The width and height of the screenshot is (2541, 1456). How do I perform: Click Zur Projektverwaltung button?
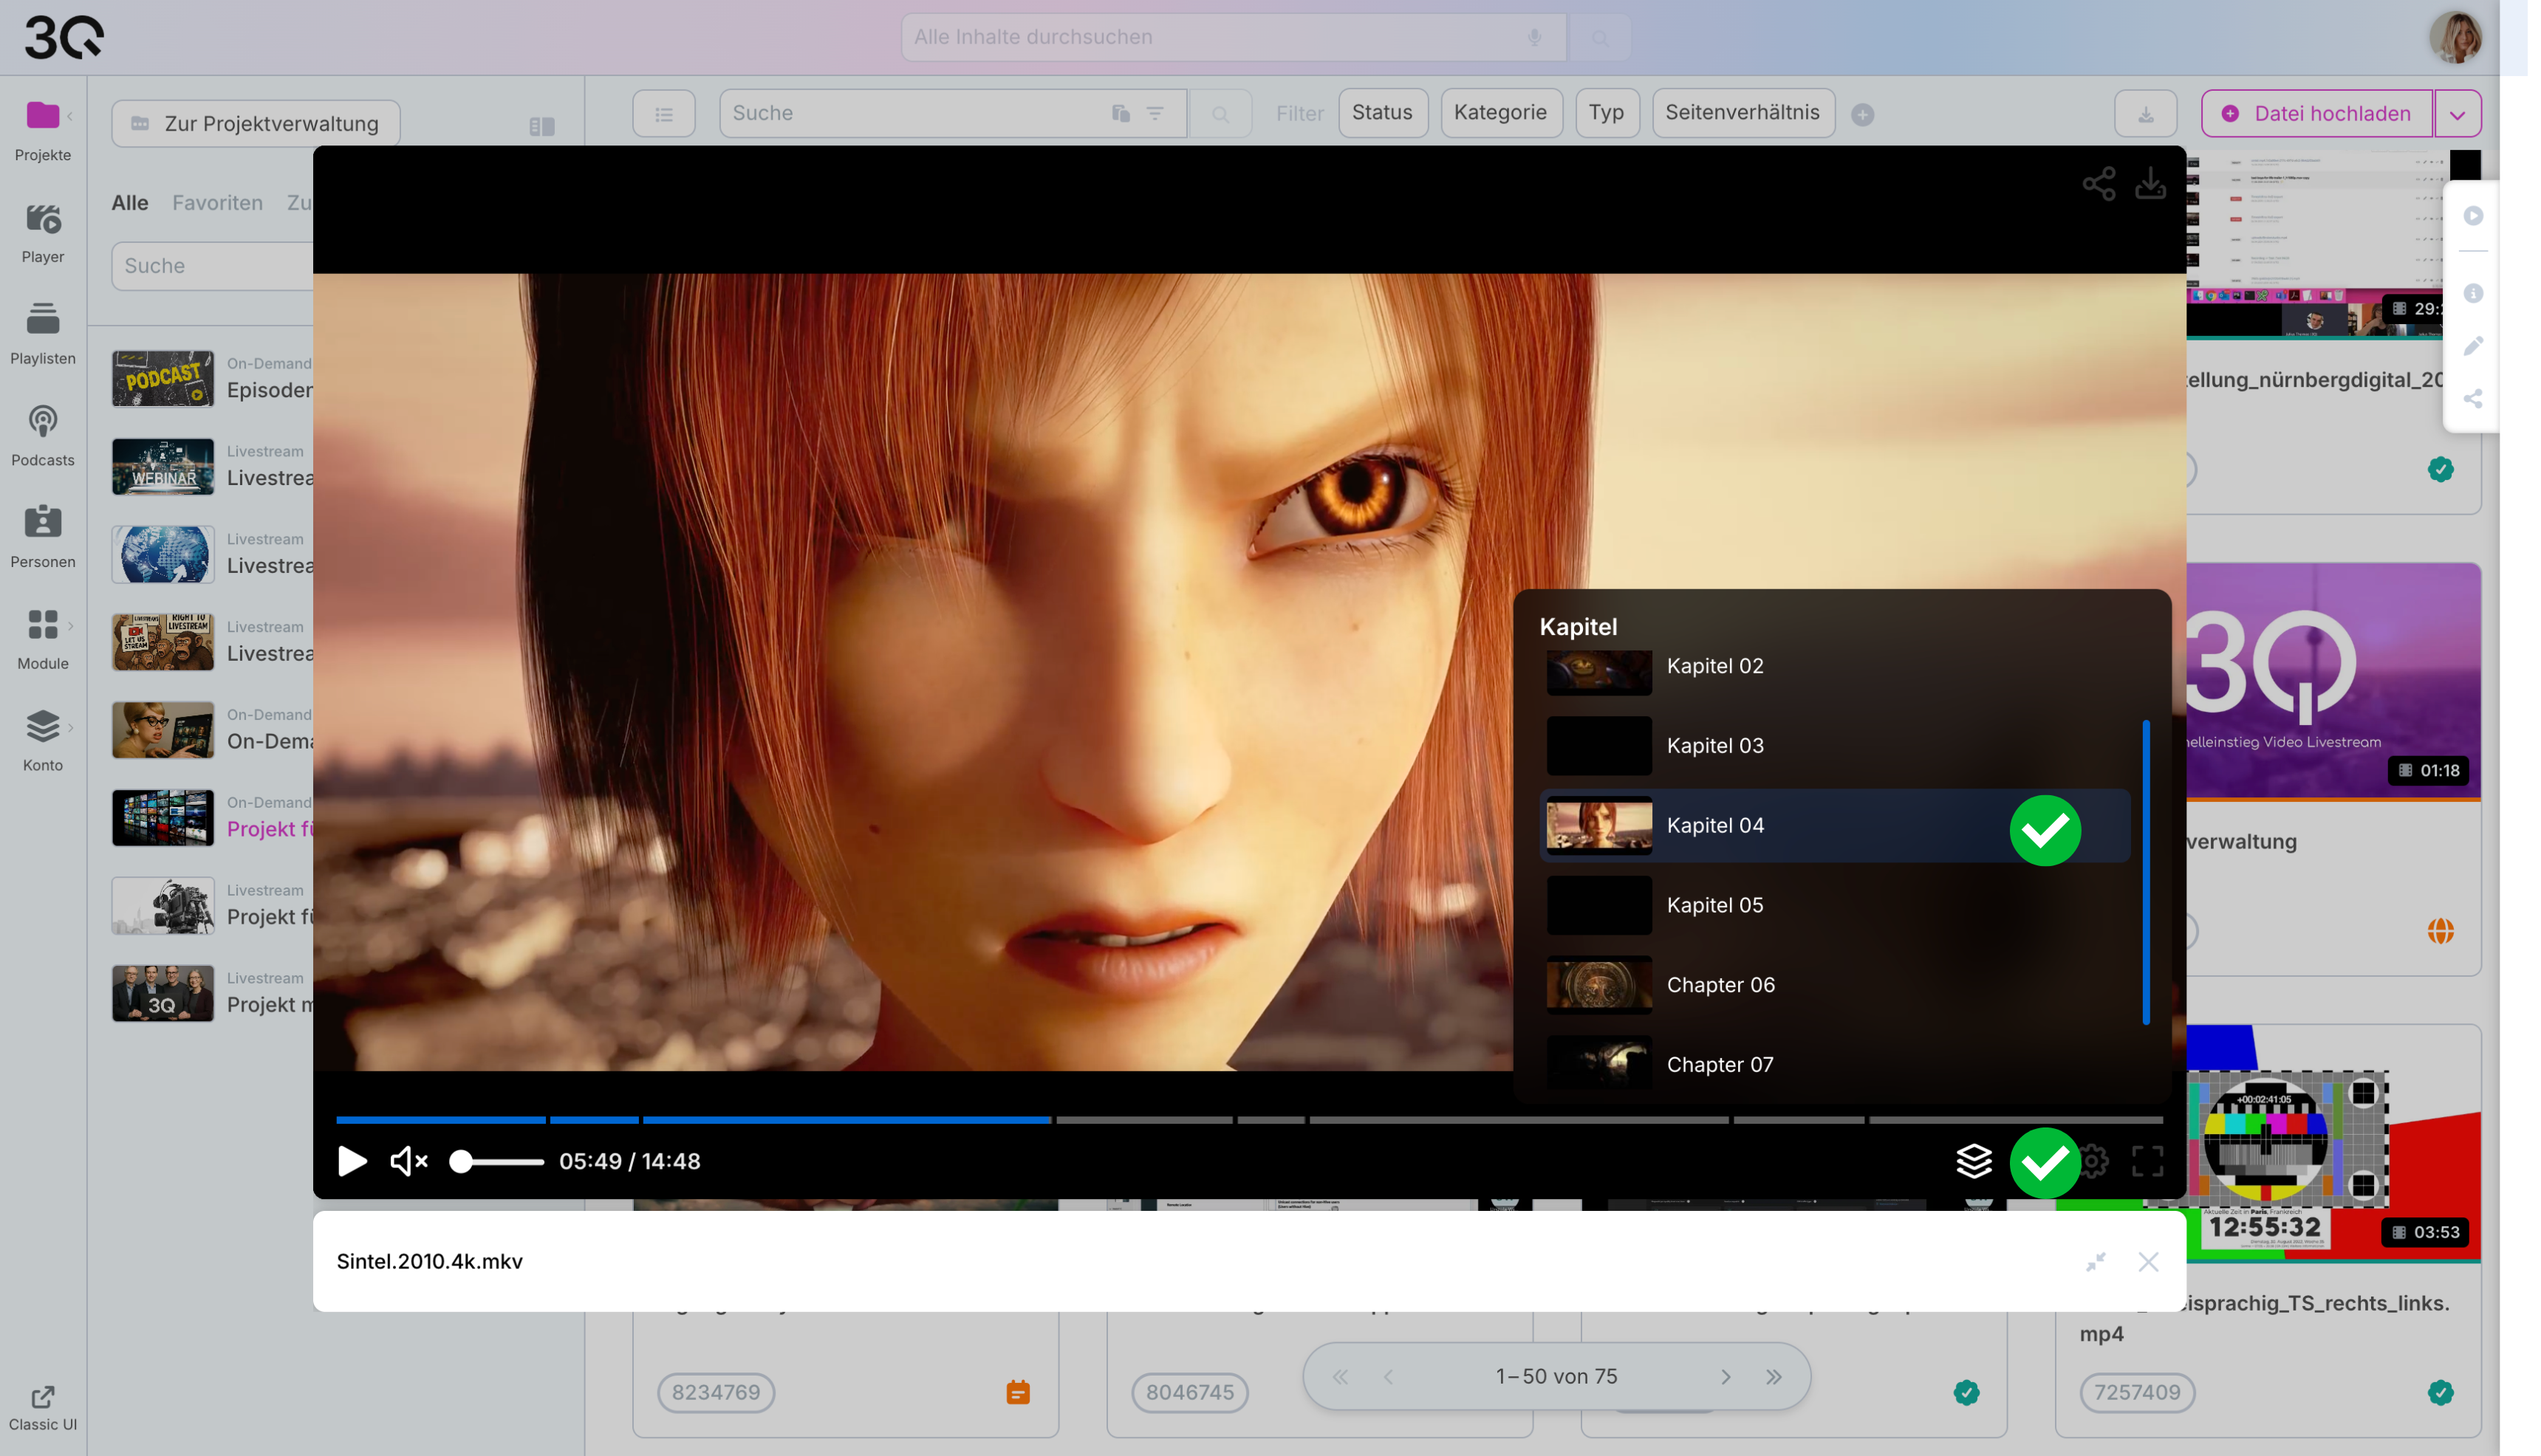coord(257,124)
